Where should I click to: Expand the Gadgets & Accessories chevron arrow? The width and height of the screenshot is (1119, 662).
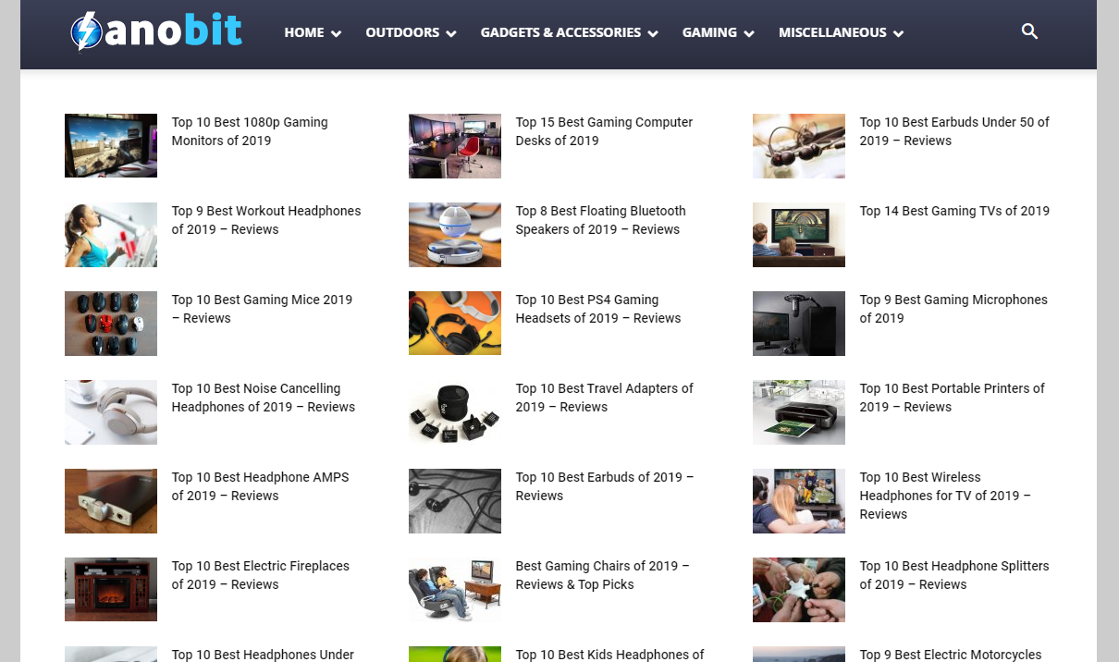(653, 34)
